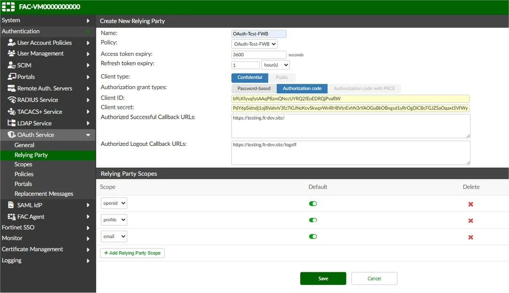Image resolution: width=509 pixels, height=293 pixels.
Task: Delete the openid scope with red X
Action: [471, 204]
